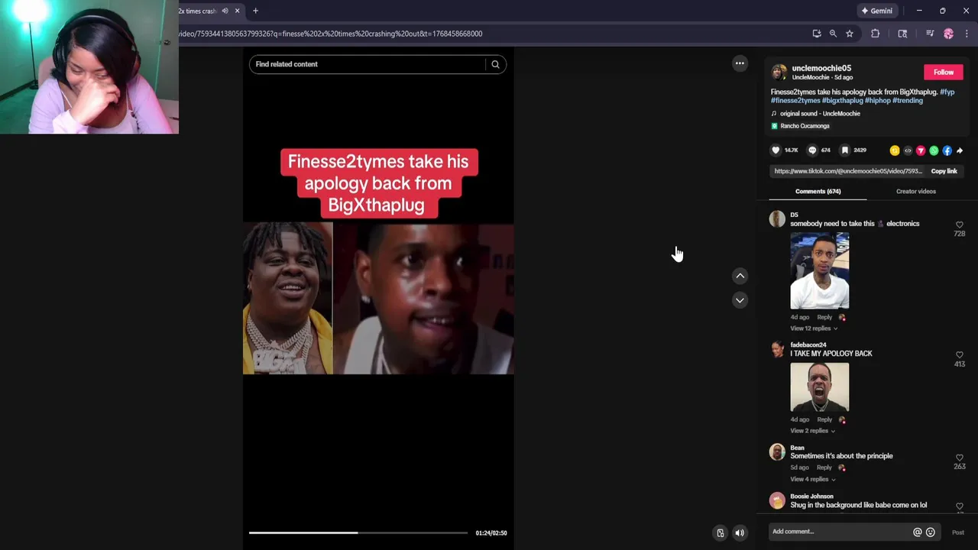978x550 pixels.
Task: Reply to D5's comment
Action: 824,317
